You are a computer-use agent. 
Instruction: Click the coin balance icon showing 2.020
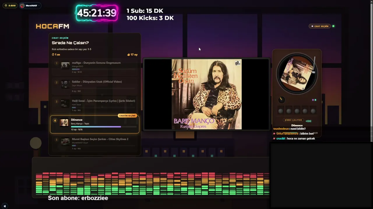[x=6, y=6]
